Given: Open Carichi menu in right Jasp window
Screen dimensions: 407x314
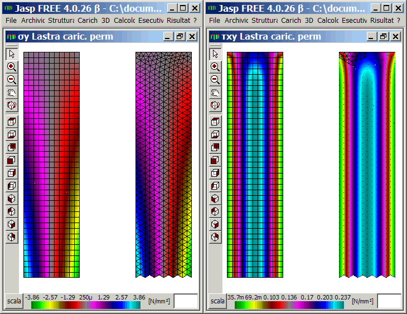Looking at the screenshot, I should pyautogui.click(x=291, y=20).
